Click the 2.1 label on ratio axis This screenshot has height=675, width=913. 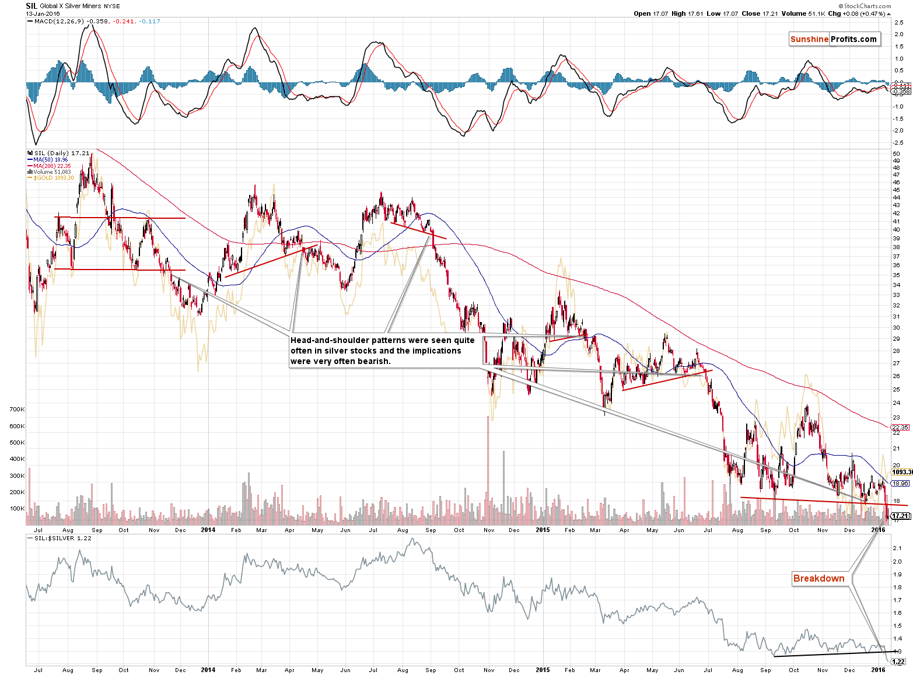[897, 548]
